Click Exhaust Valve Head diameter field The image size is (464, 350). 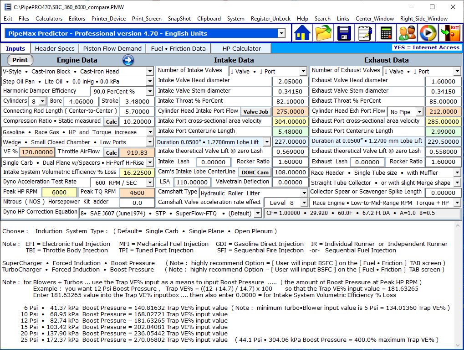(443, 81)
